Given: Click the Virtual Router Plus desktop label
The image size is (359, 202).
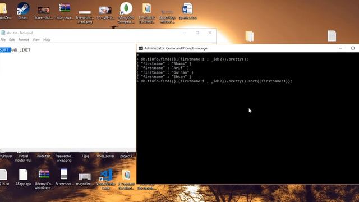Looking at the screenshot, I should (x=24, y=158).
